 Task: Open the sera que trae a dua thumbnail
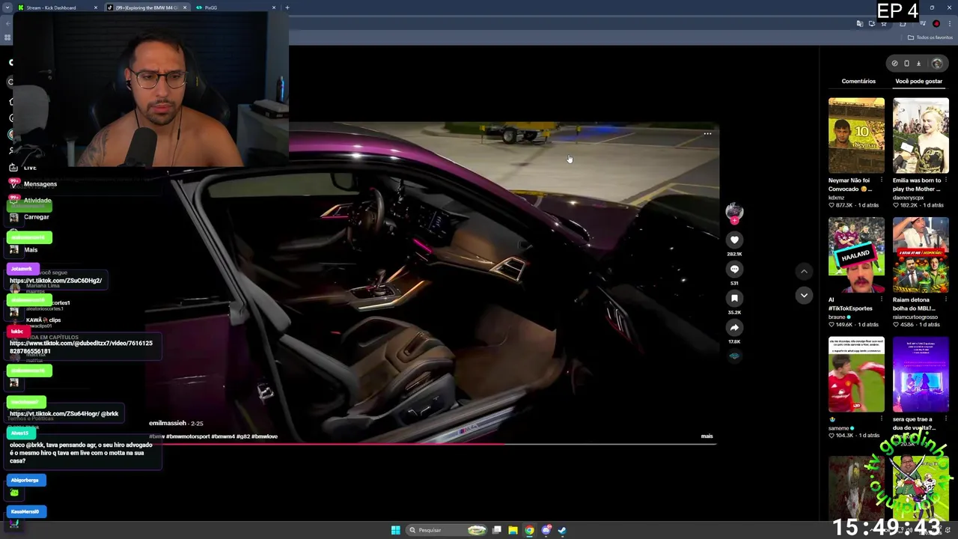point(921,374)
